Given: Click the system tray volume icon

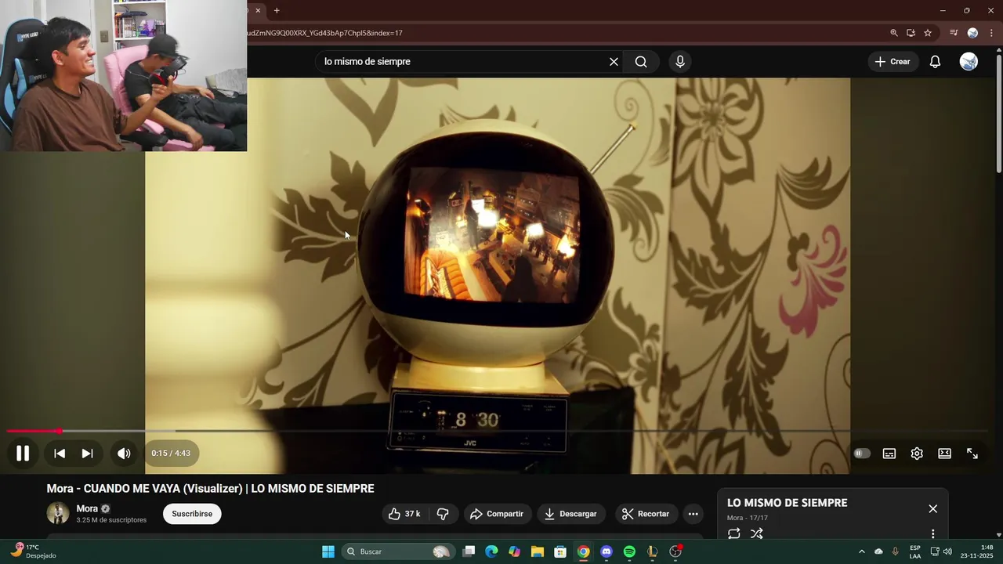Looking at the screenshot, I should 947,551.
